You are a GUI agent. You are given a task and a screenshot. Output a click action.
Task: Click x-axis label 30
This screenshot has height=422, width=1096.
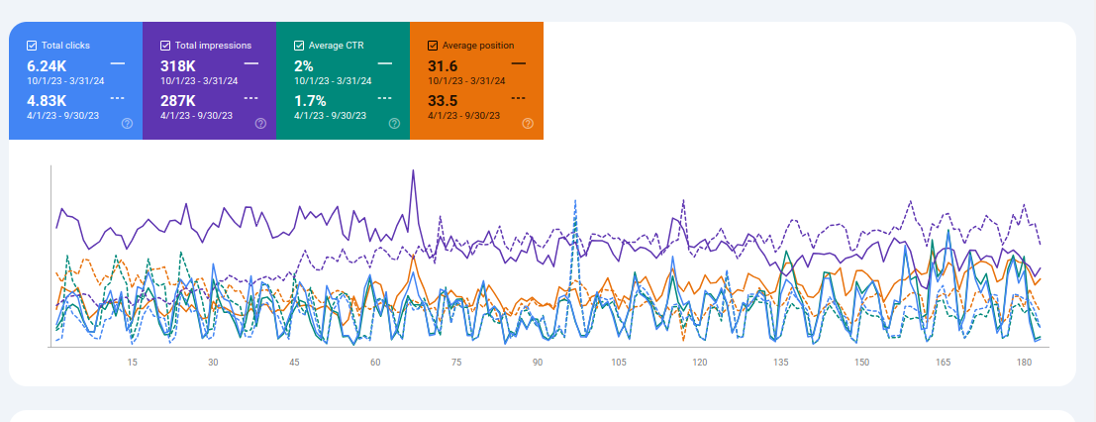213,363
